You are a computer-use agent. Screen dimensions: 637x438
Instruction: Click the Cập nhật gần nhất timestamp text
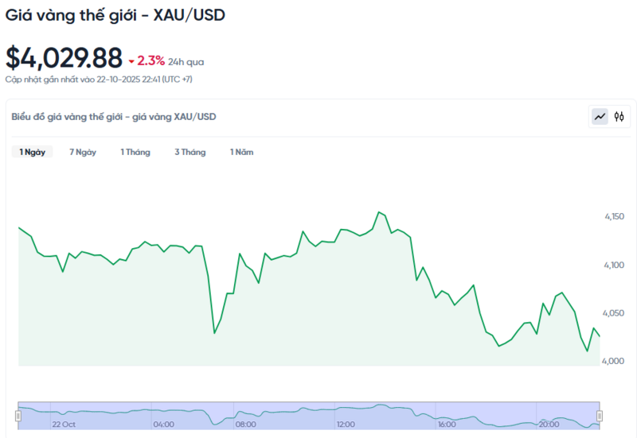[x=99, y=79]
